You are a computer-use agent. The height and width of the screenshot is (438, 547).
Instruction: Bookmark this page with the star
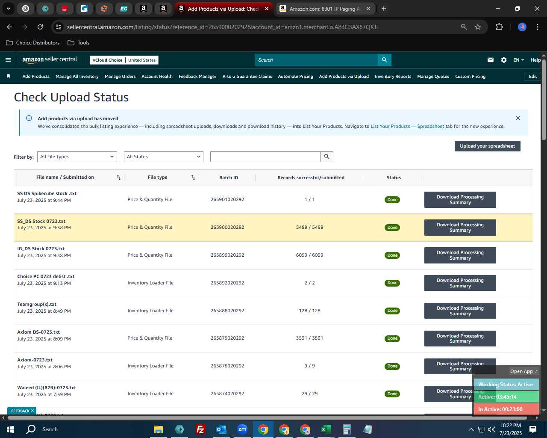478,27
